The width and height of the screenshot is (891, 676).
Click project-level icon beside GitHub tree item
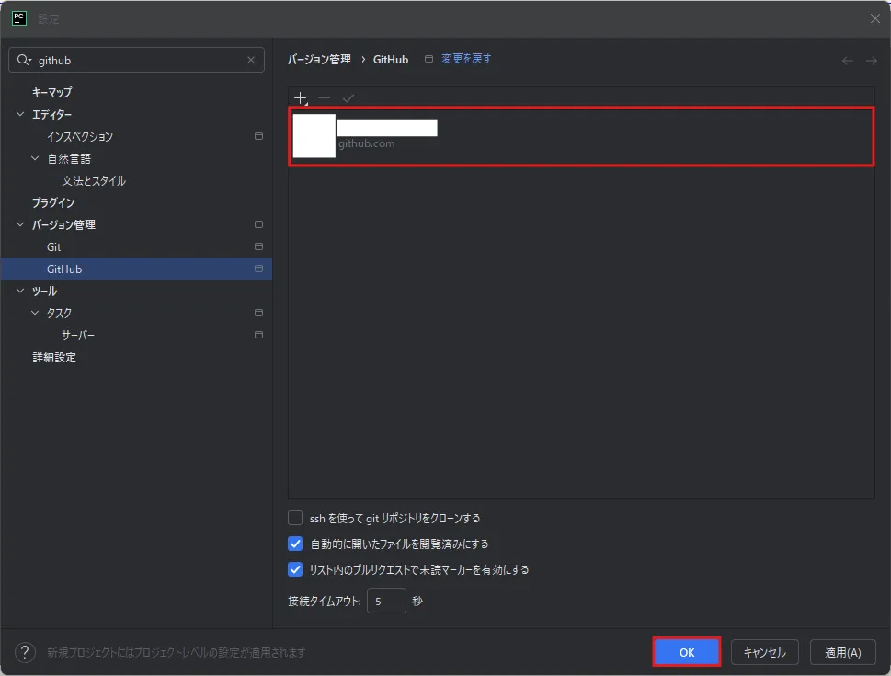258,269
